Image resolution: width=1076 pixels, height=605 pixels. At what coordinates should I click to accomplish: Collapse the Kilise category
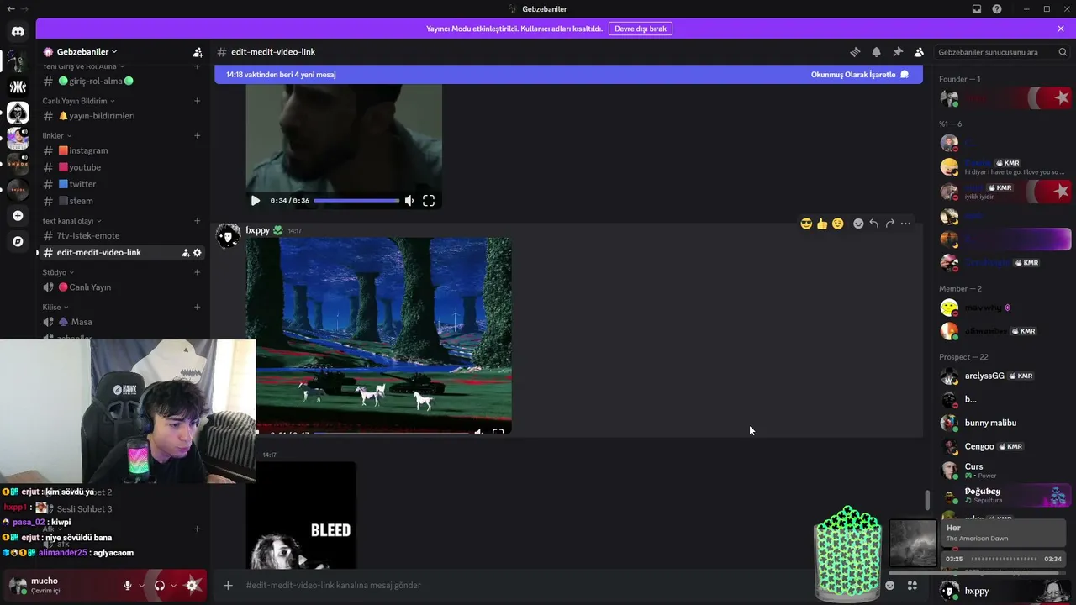pos(55,307)
